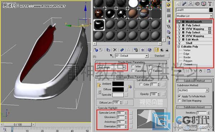Toggle the Edit Mesh modifier lightbulb

tap(179, 40)
